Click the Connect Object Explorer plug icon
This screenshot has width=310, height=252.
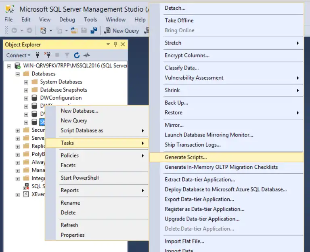point(38,55)
